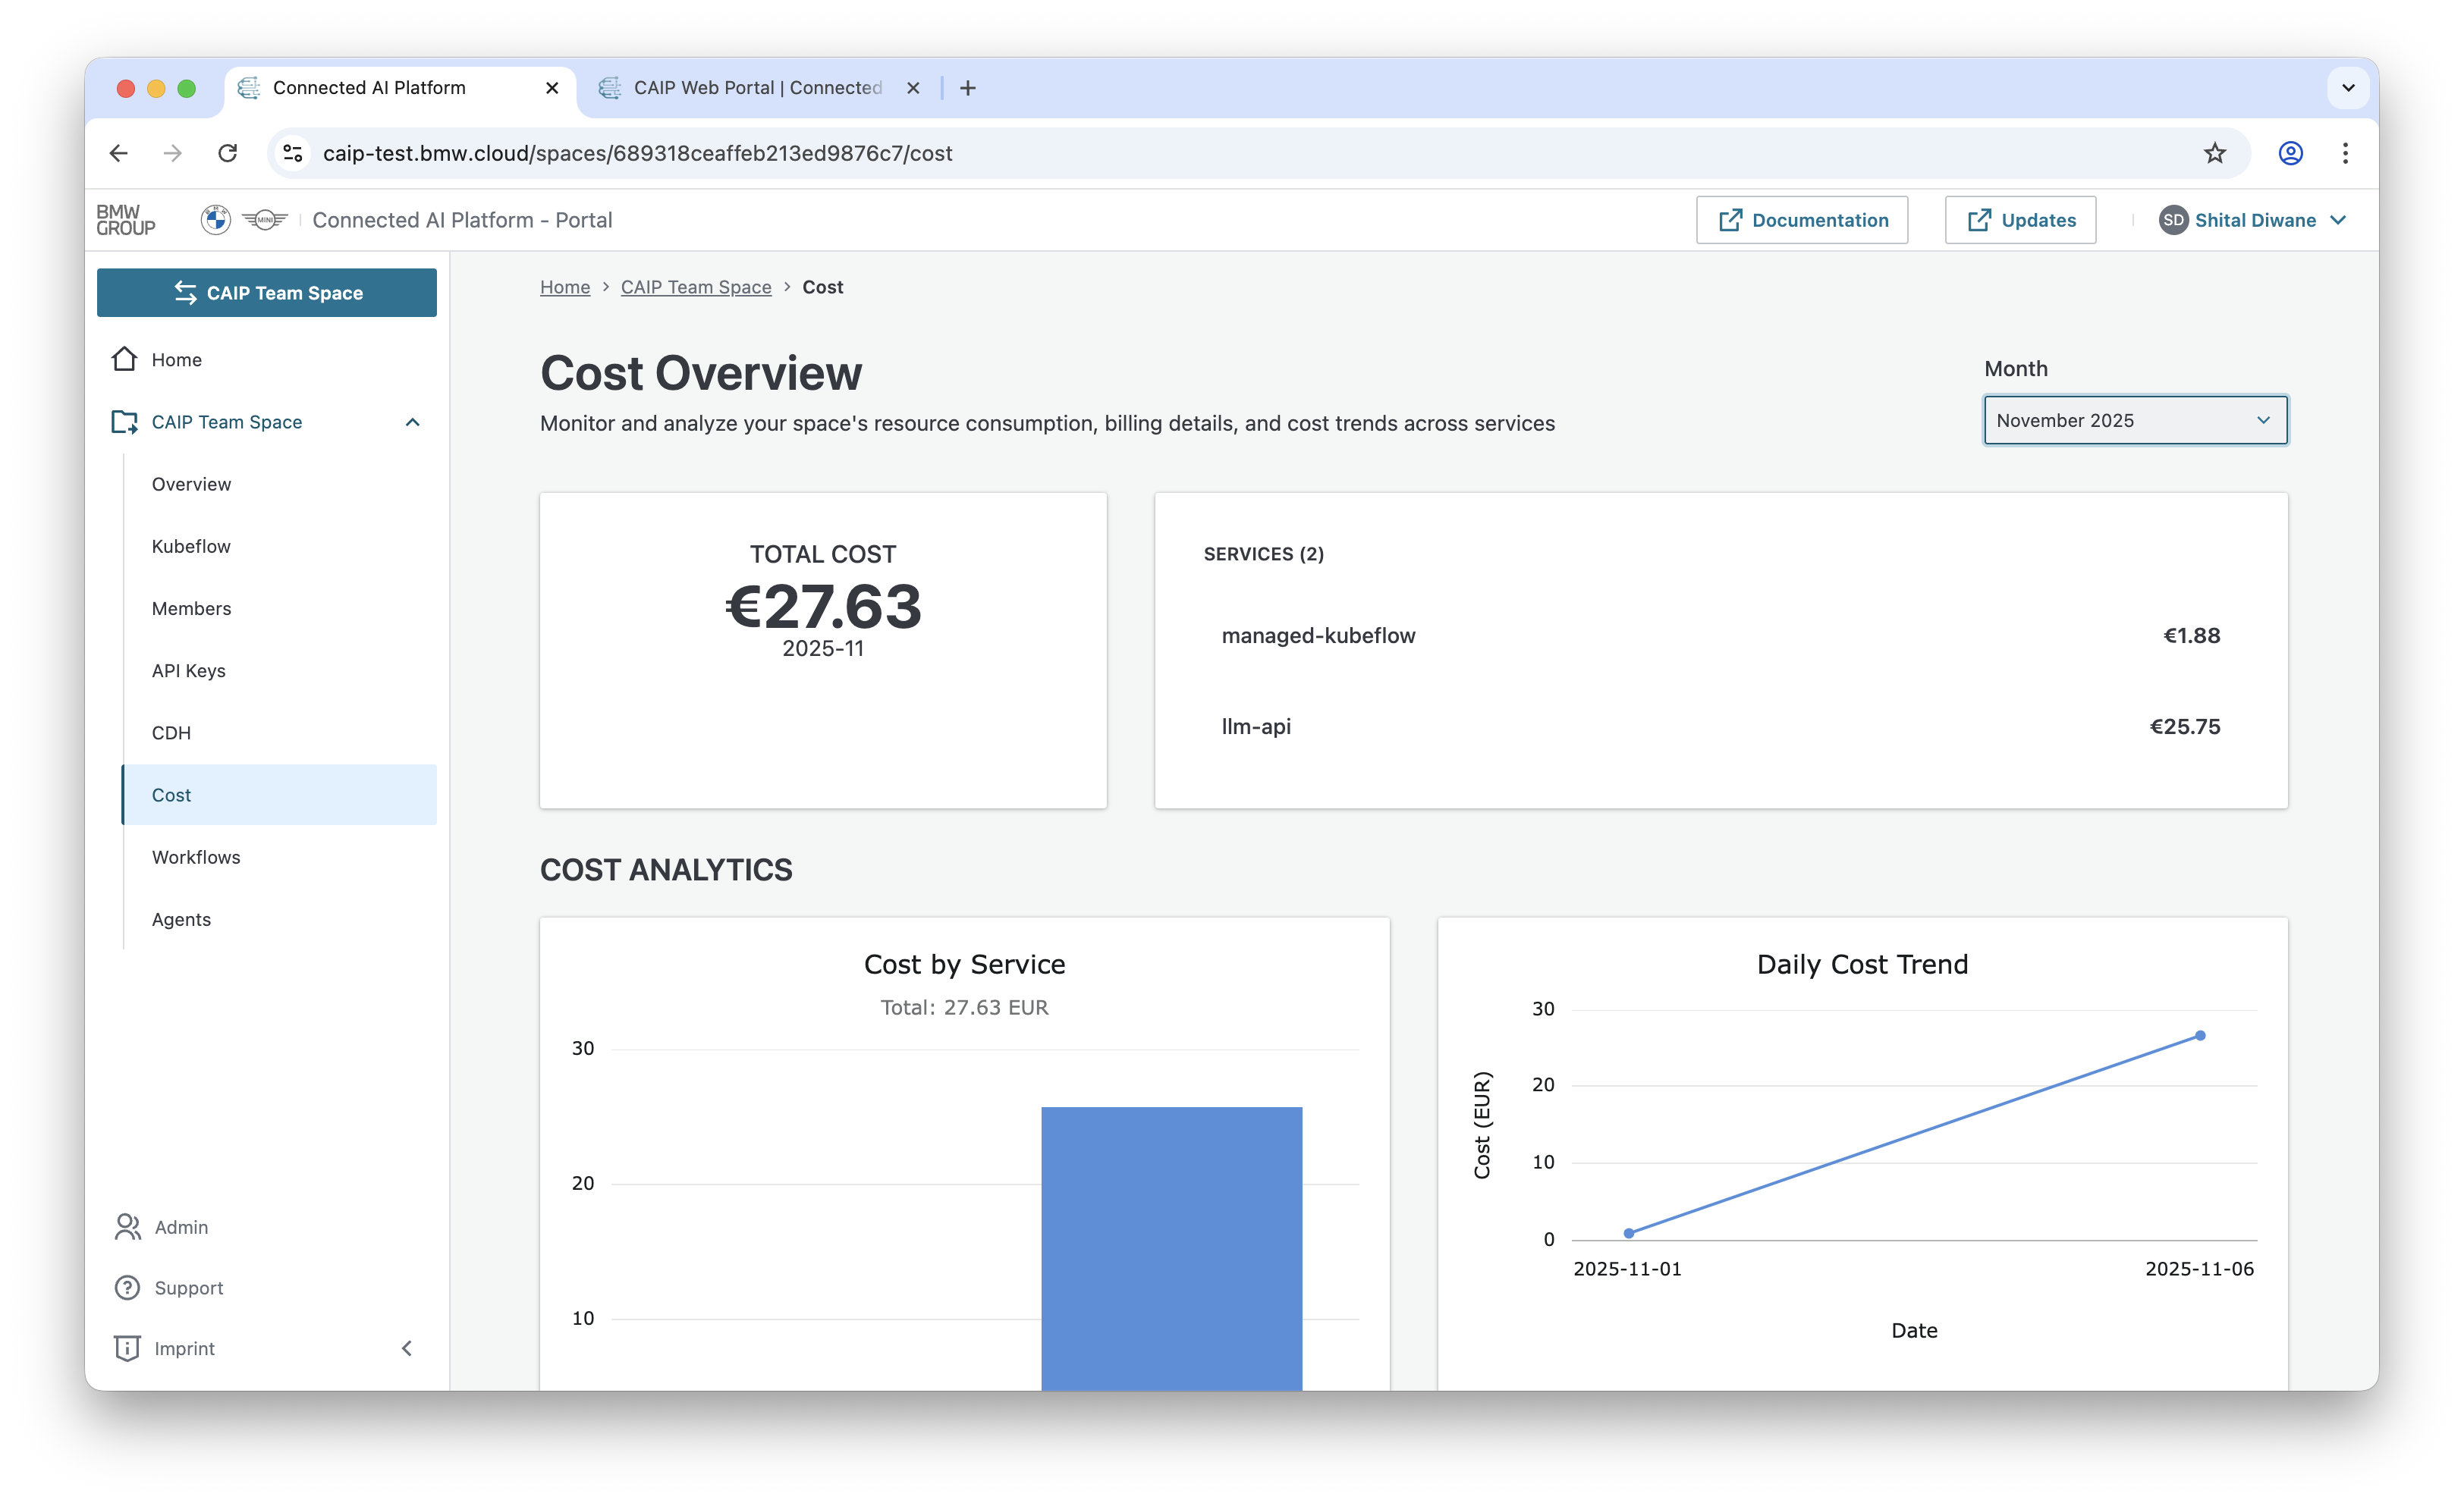Open Kubeflow in the sidebar
The width and height of the screenshot is (2464, 1503).
coord(191,546)
